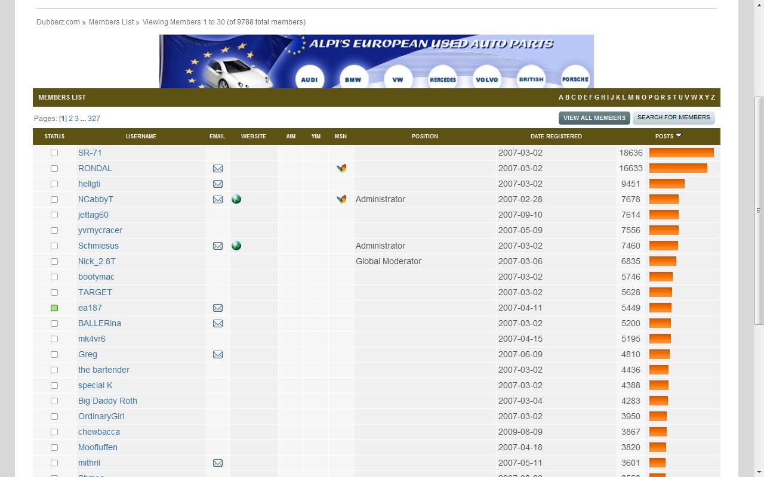Screen dimensions: 764x477
Task: Go to page 2 of members
Action: coord(70,119)
